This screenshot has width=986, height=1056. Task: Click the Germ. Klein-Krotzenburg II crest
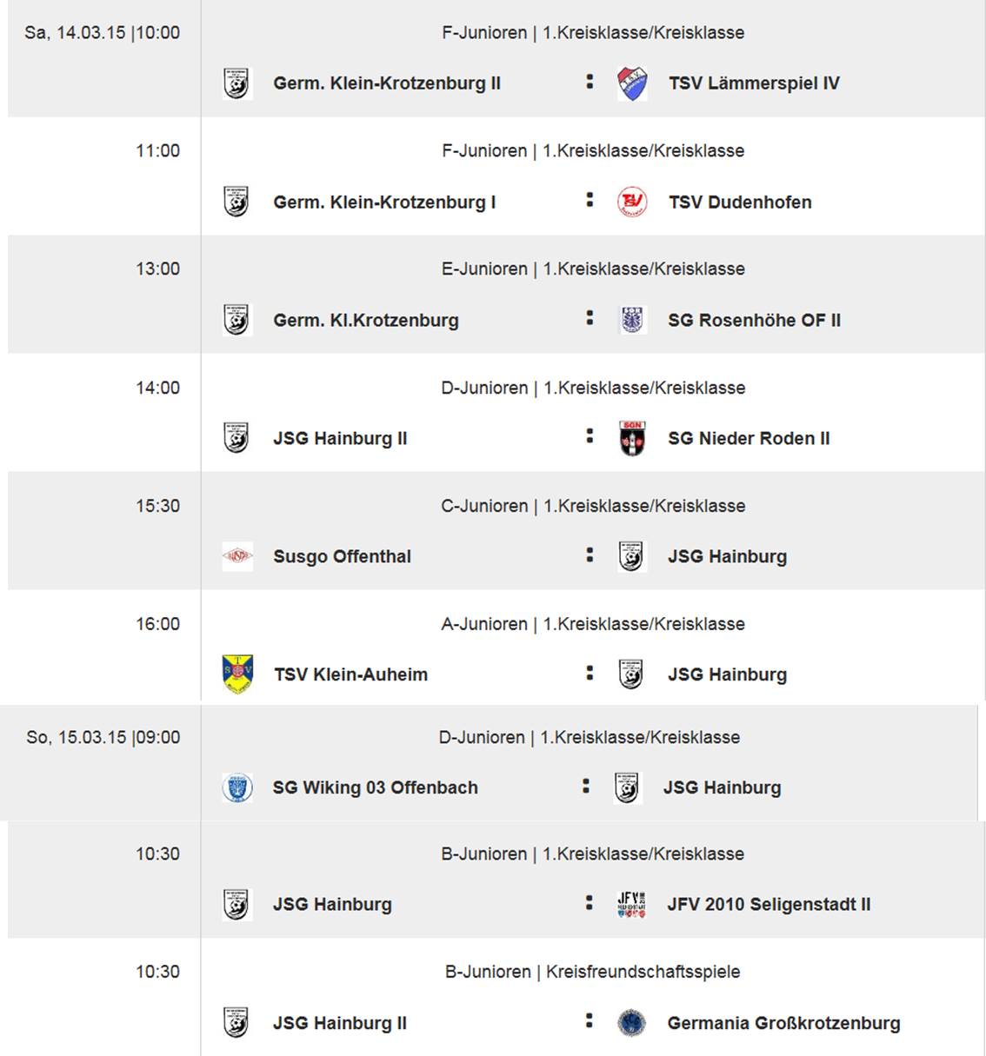click(x=237, y=83)
